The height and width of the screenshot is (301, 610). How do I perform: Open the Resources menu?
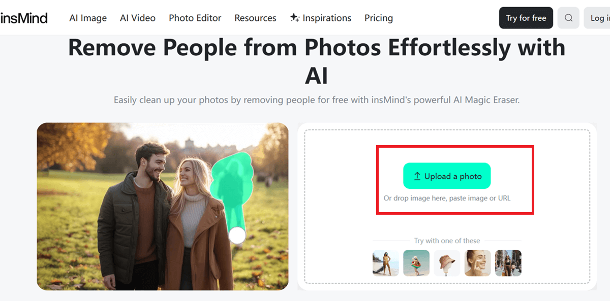255,18
